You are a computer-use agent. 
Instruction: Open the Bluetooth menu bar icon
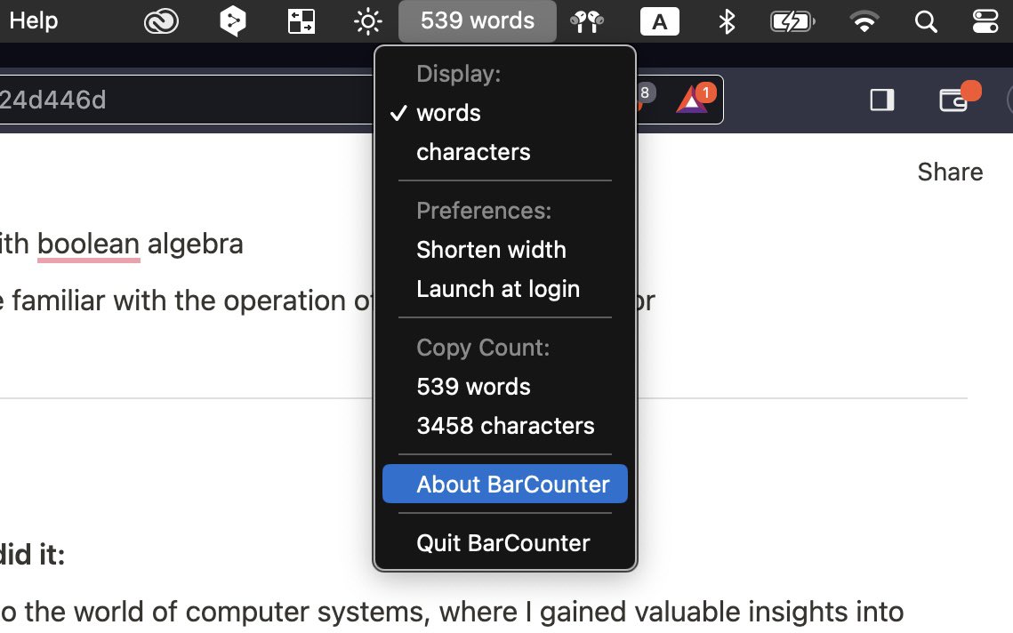(x=727, y=21)
